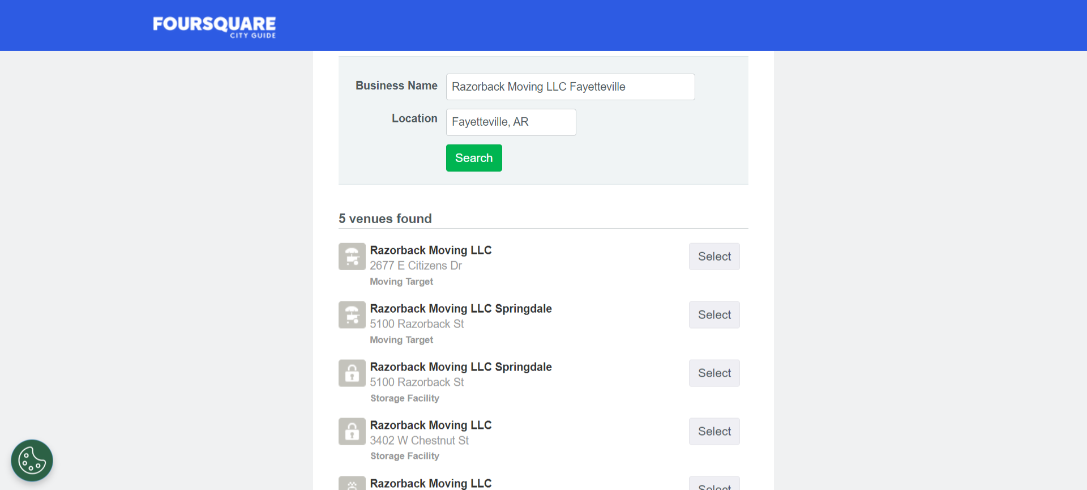
Task: Select Razorback Moving LLC Springdale Storage Facility
Action: (714, 373)
